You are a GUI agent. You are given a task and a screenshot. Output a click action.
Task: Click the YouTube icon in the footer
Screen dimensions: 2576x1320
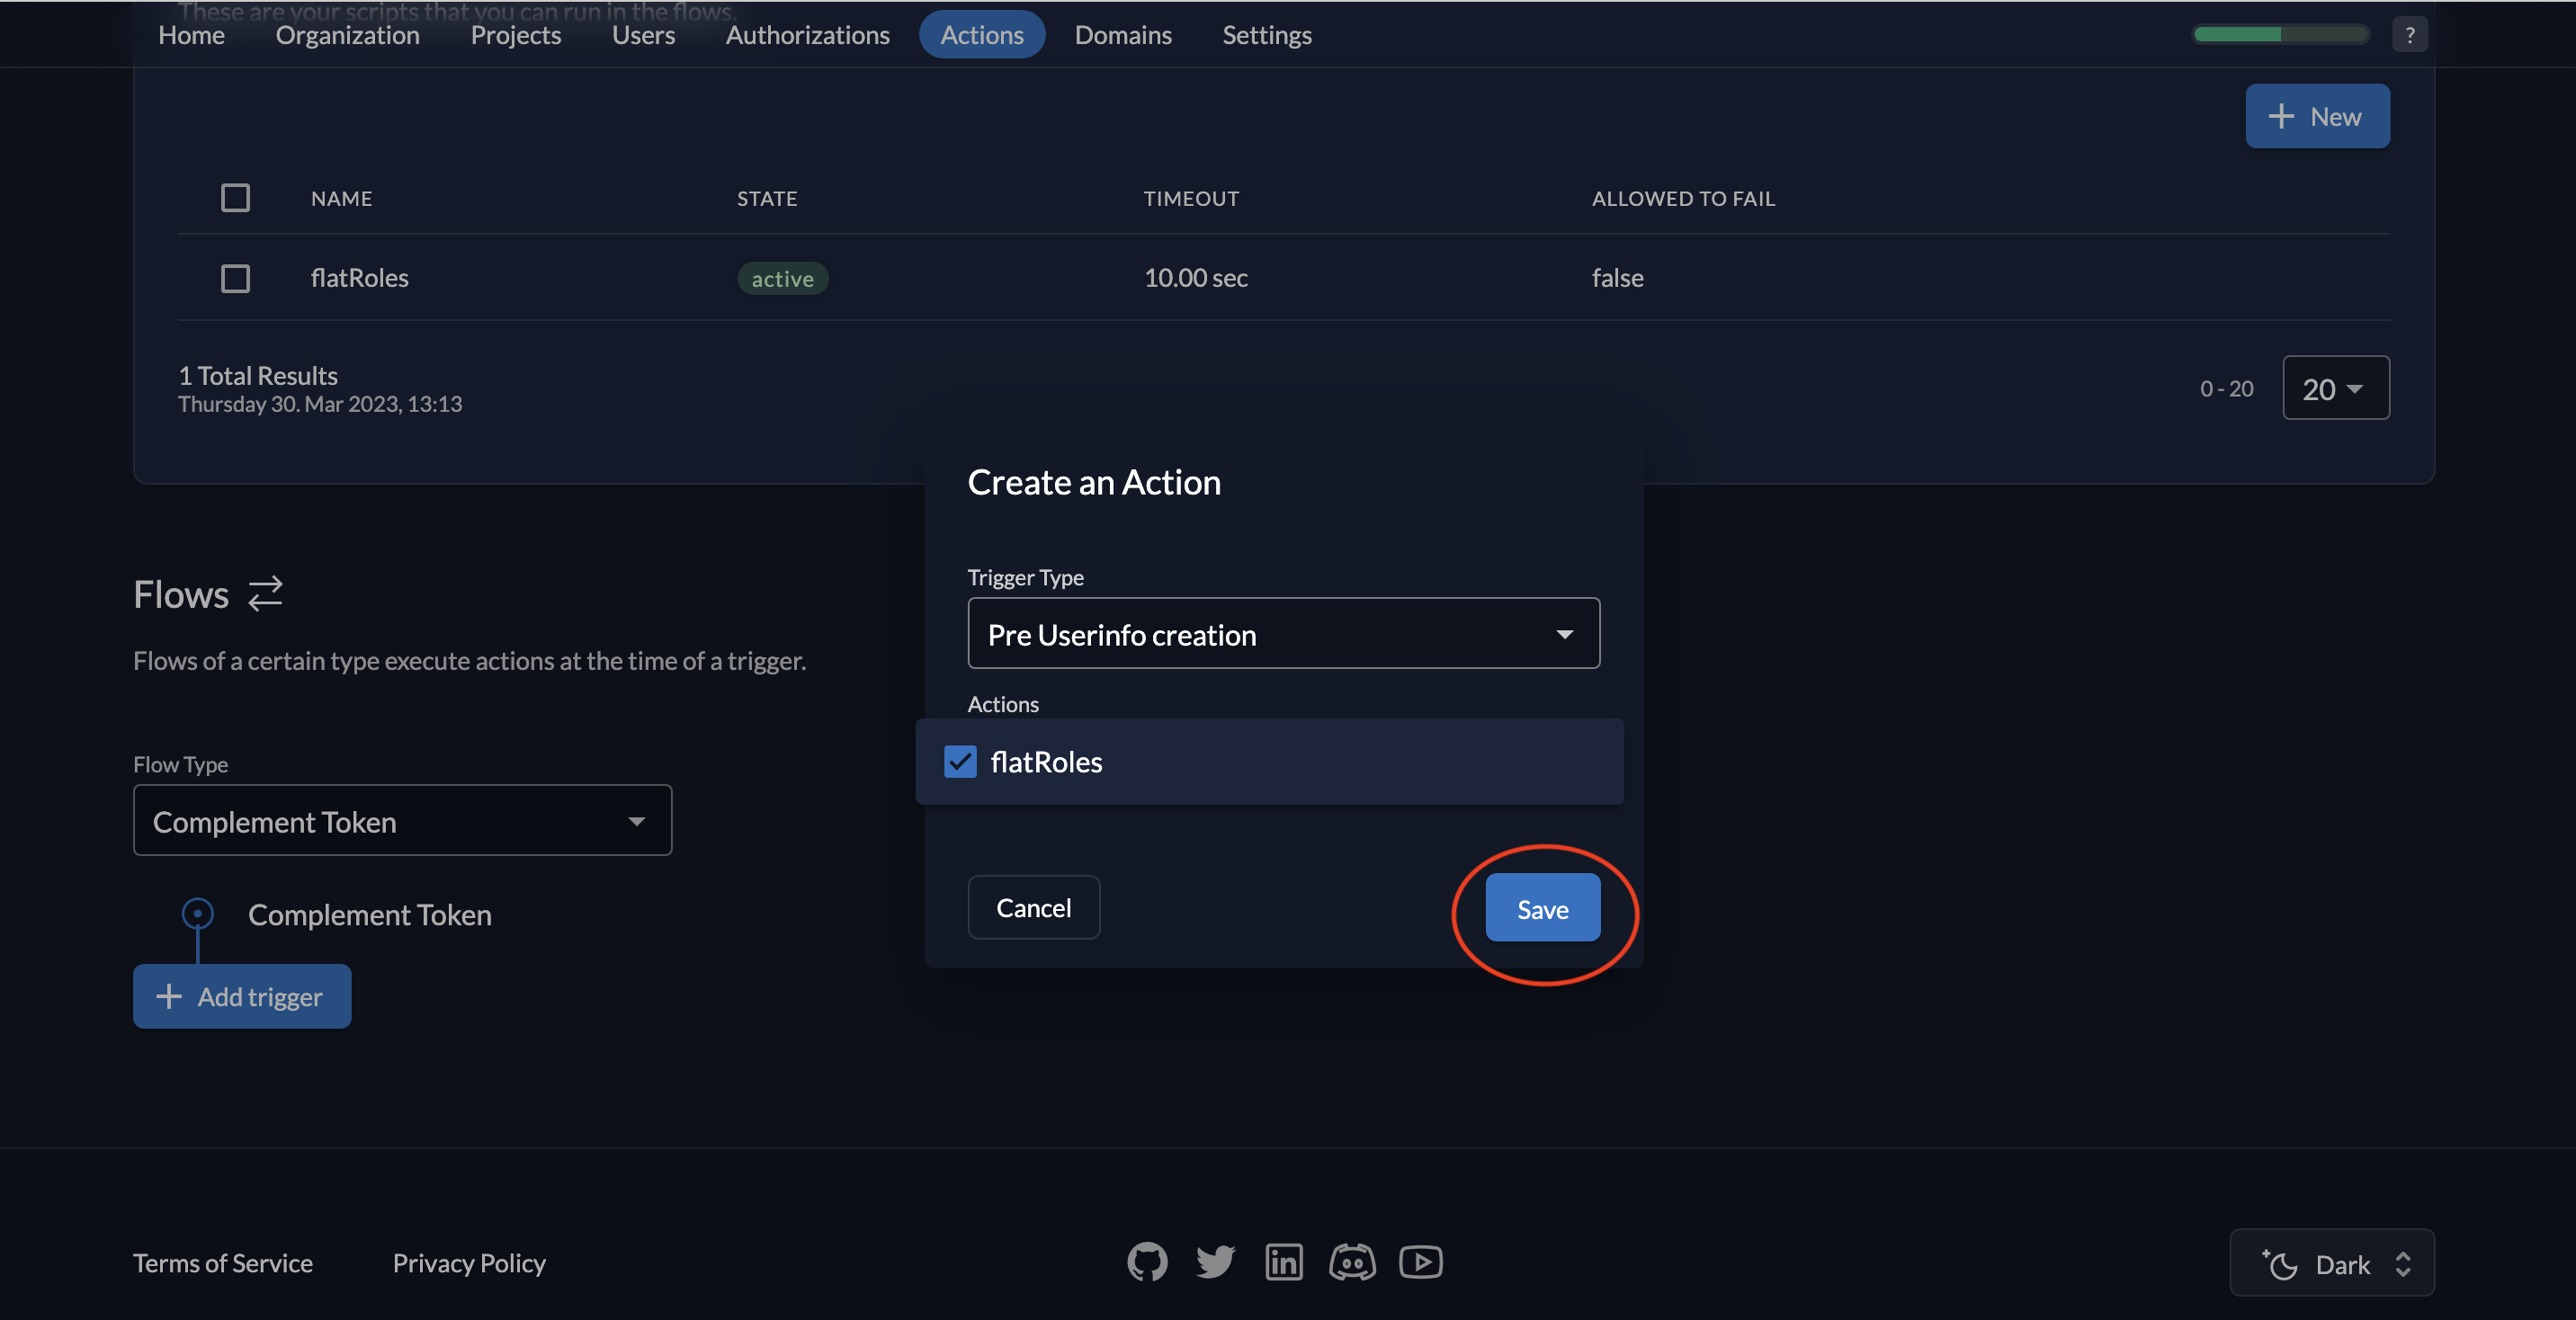[x=1419, y=1260]
